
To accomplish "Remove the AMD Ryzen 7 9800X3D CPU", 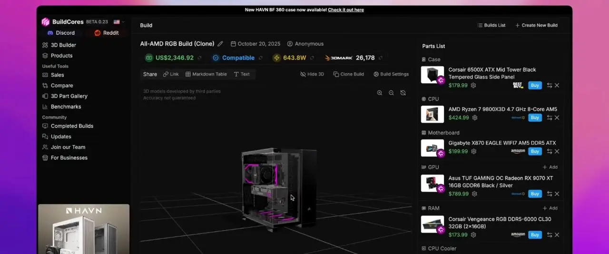I will 557,117.
